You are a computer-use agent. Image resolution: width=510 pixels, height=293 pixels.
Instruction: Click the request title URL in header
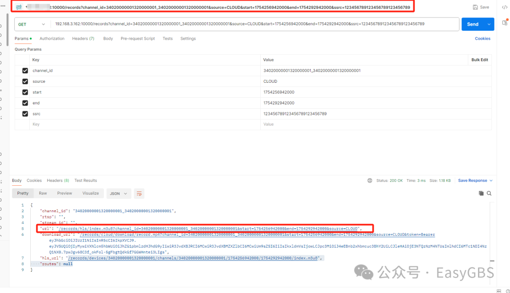(218, 7)
